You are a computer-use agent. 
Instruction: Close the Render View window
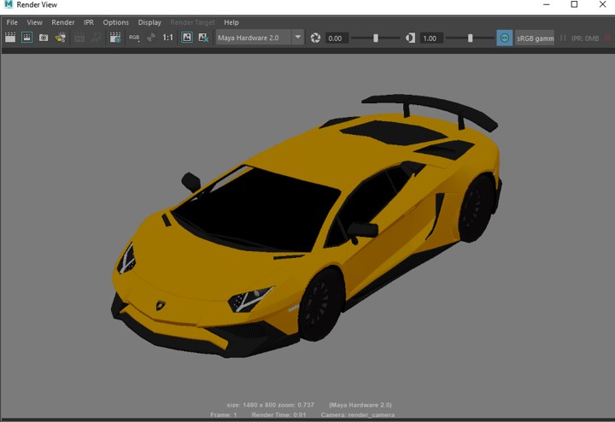coord(603,4)
